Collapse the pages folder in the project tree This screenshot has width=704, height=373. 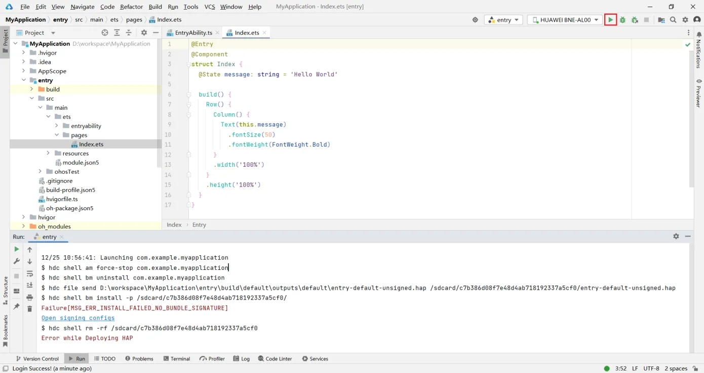pyautogui.click(x=57, y=135)
